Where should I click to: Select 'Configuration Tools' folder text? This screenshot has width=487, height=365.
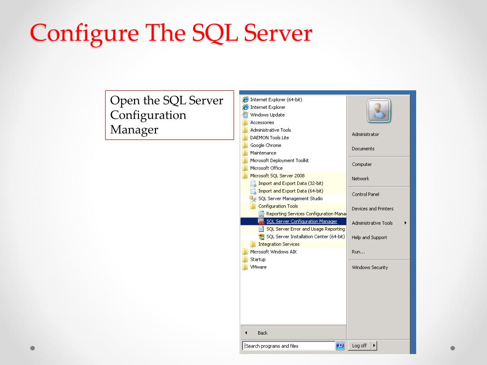coord(278,206)
